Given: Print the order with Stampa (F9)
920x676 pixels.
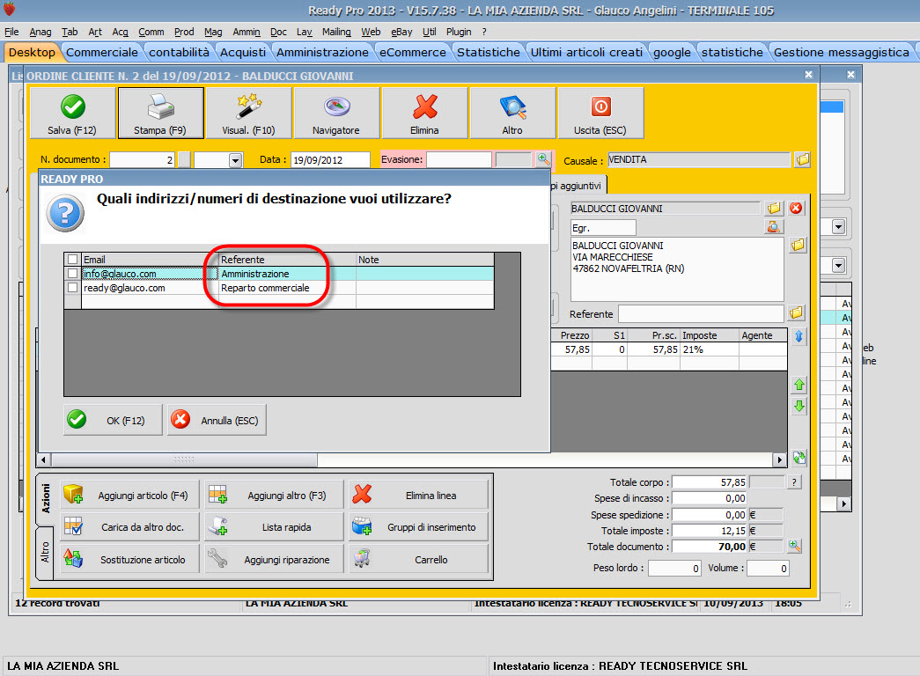Looking at the screenshot, I should click(x=160, y=114).
